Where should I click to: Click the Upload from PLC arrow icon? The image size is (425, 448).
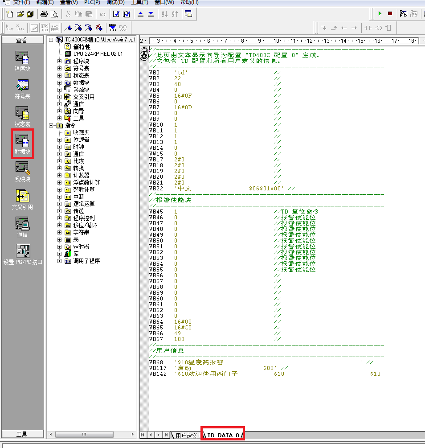point(140,14)
